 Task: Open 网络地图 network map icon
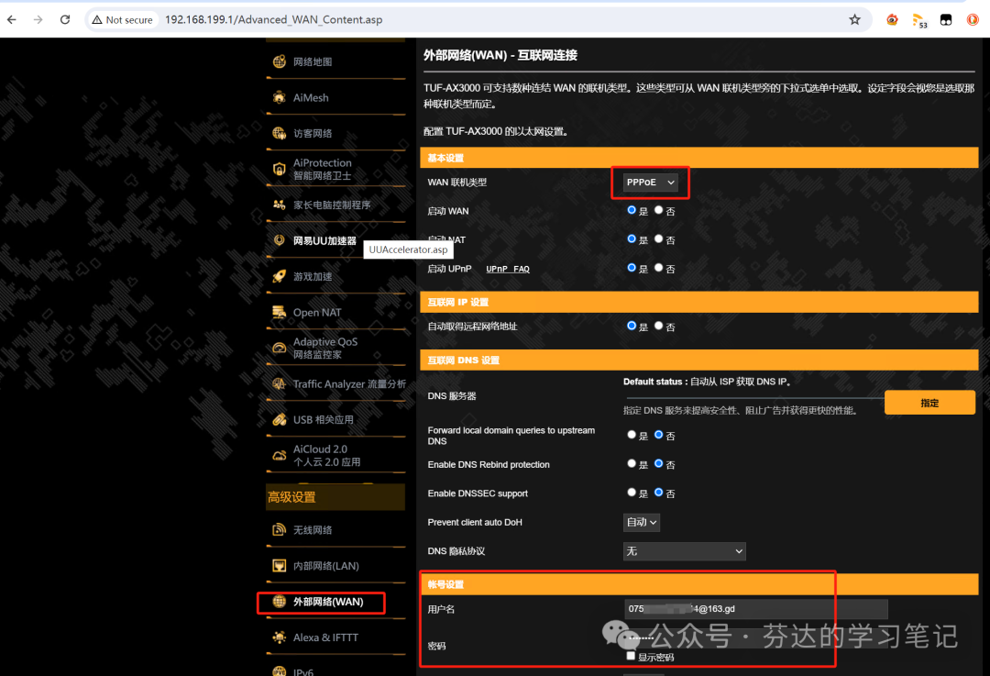click(279, 61)
